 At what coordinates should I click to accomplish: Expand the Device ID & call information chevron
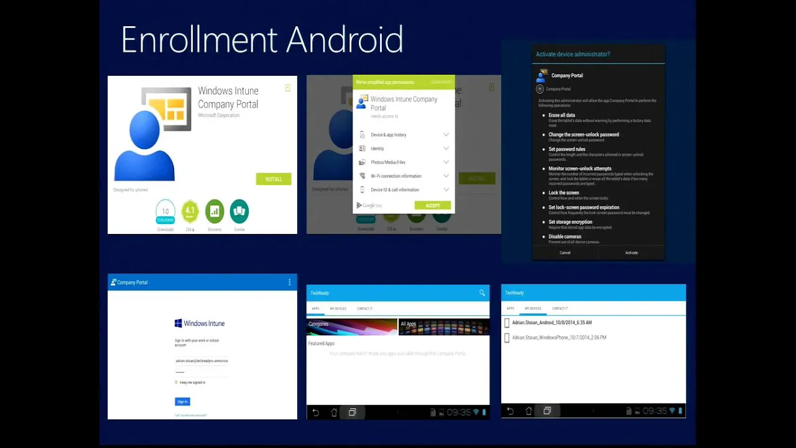coord(446,190)
